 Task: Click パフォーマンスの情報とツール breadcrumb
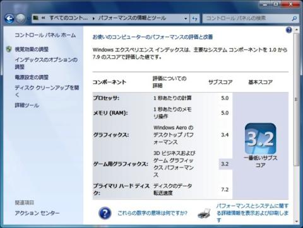coord(132,18)
